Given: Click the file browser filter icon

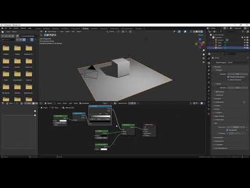Looking at the screenshot, I should click(32, 40).
